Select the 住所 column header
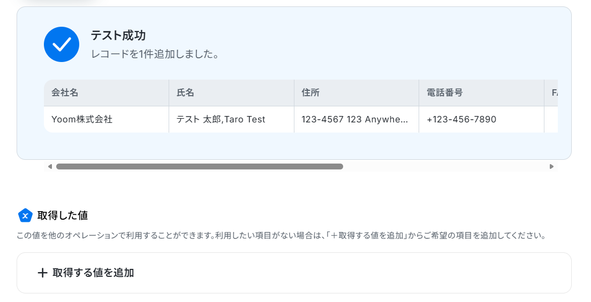 357,92
